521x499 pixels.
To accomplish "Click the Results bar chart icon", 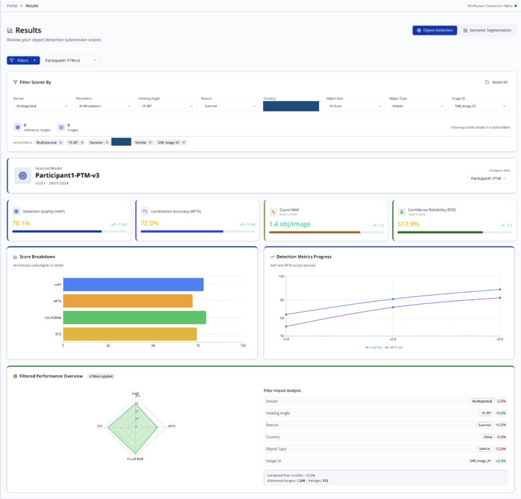I will pos(10,30).
